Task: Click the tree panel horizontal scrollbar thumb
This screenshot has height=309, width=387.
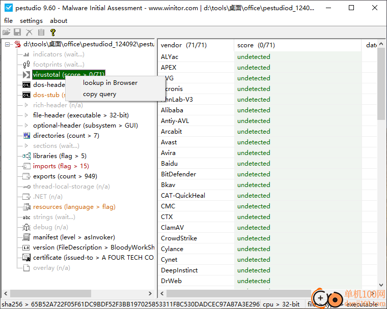Action: (50, 293)
